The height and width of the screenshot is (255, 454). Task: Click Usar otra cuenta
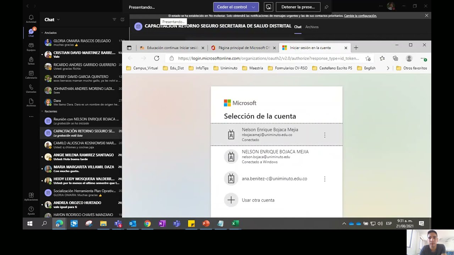[277, 200]
